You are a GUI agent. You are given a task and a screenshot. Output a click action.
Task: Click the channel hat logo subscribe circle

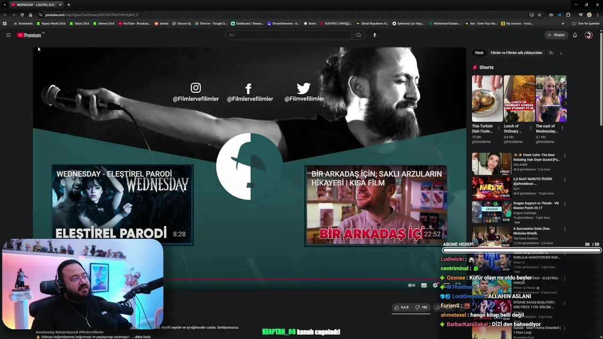(x=249, y=166)
